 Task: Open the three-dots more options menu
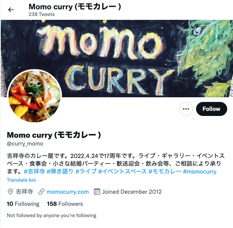186,109
